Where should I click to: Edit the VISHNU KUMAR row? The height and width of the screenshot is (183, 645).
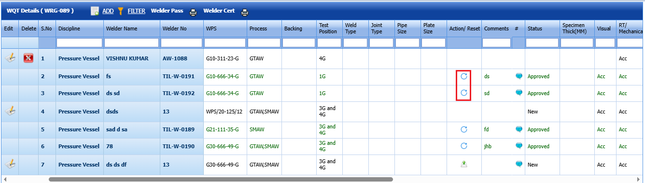(10, 58)
